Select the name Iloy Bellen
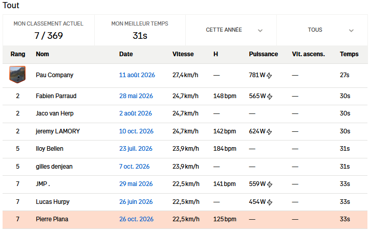The width and height of the screenshot is (370, 232). click(x=50, y=149)
